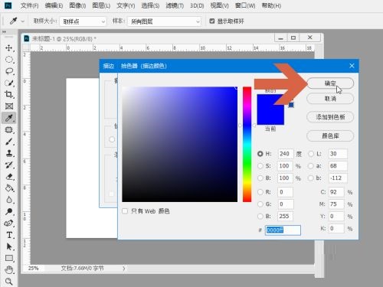The height and width of the screenshot is (287, 383).
Task: Click the out-of-gamut warning swatch
Action: [291, 105]
